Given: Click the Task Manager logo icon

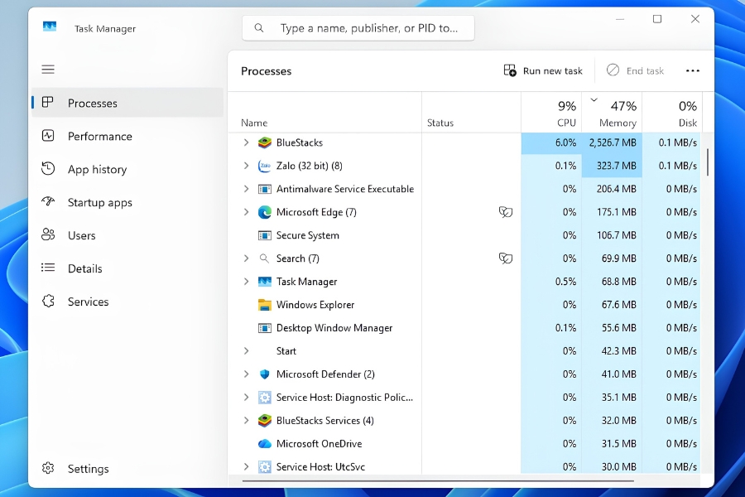Looking at the screenshot, I should 50,27.
